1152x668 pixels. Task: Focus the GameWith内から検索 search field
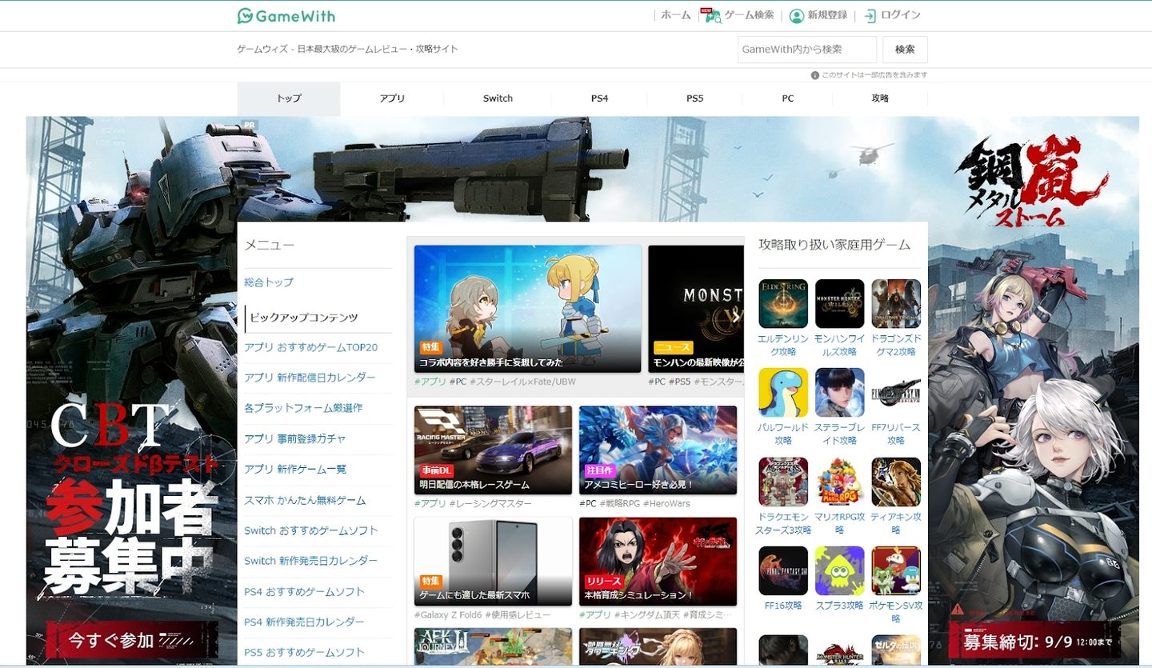pos(807,50)
